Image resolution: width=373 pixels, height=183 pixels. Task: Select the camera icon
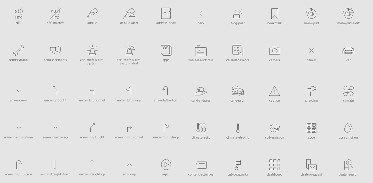pyautogui.click(x=275, y=50)
